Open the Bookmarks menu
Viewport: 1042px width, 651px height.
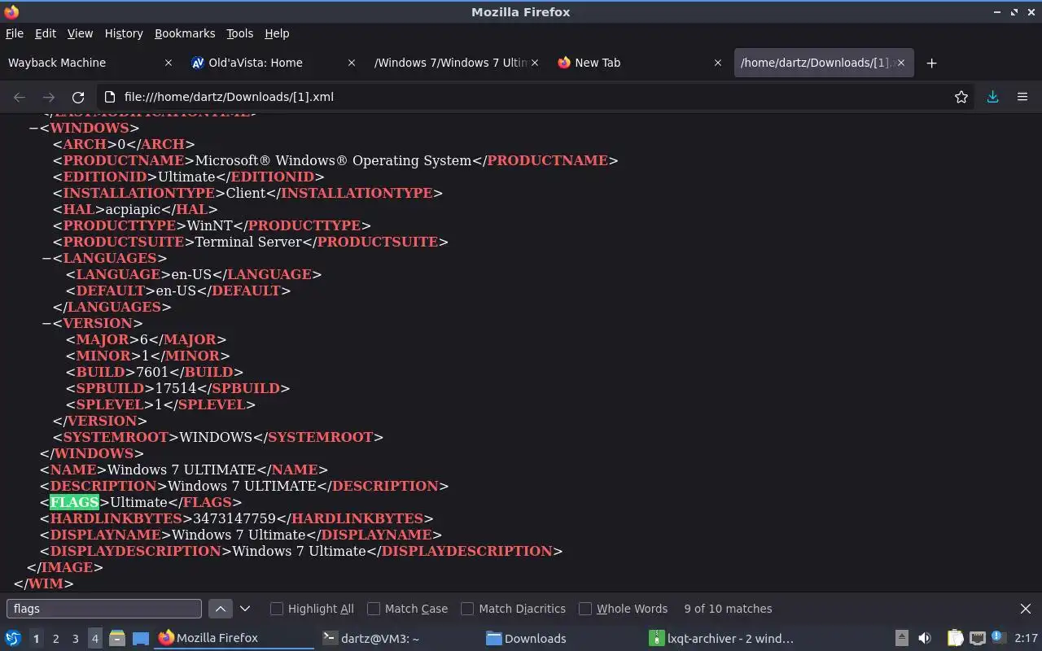pos(185,33)
